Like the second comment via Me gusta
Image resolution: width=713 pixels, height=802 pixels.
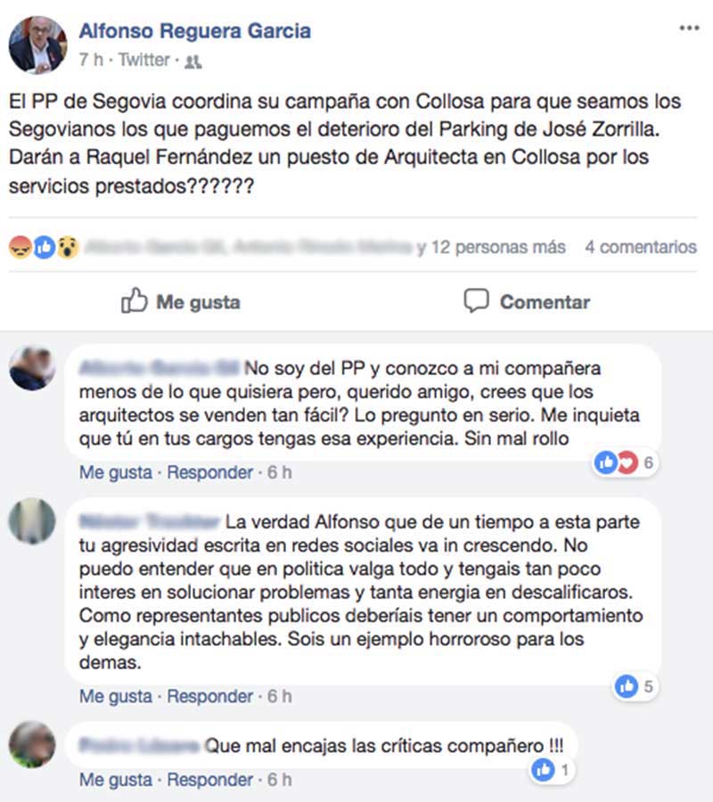[116, 696]
